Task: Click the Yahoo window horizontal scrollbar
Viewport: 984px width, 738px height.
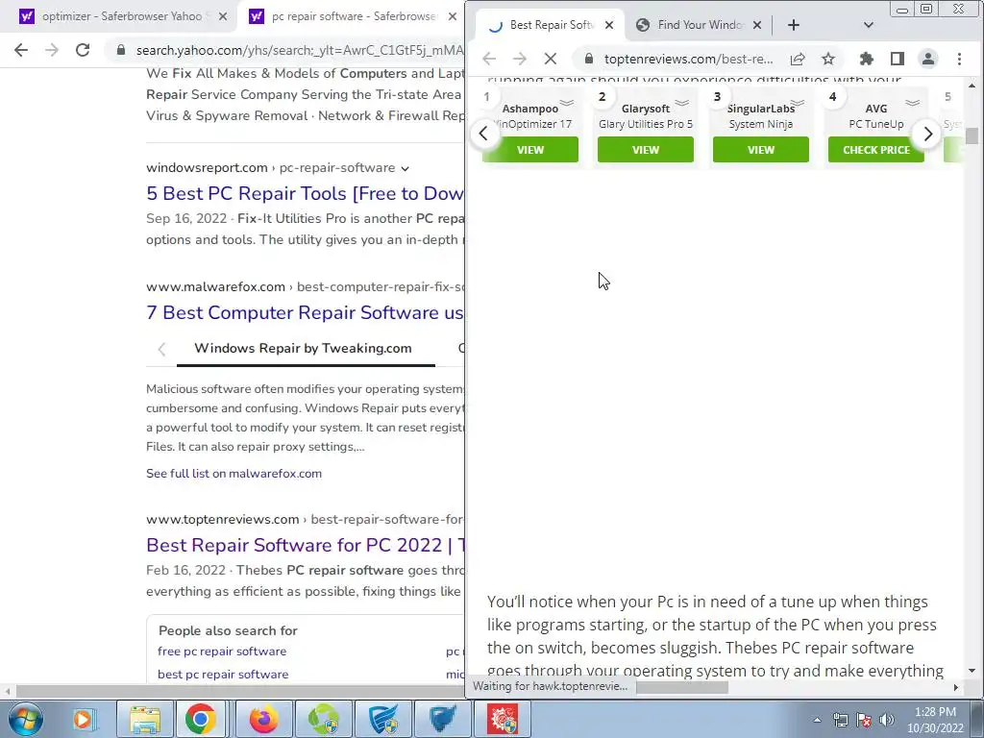Action: pyautogui.click(x=238, y=692)
